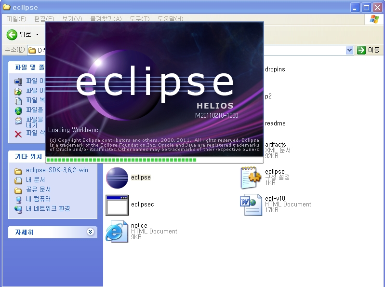
Task: Minimize the eclipse Explorer window
Action: coord(355,8)
